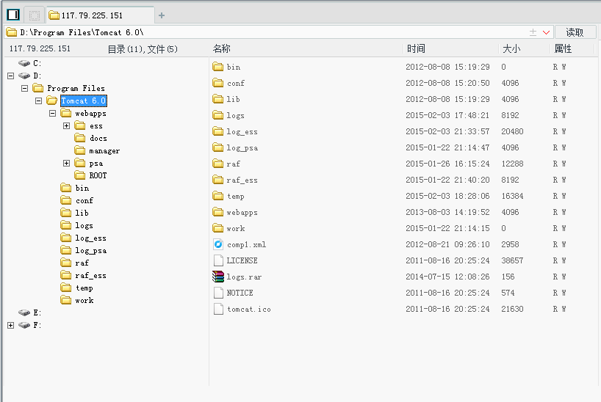Select Program Files in the tree
The height and width of the screenshot is (402, 601).
click(76, 89)
